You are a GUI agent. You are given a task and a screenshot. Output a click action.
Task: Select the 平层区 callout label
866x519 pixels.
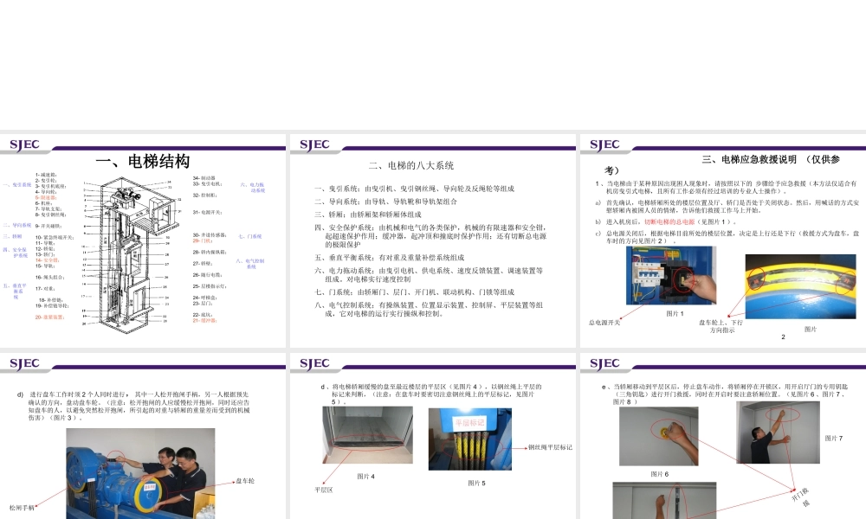click(x=324, y=490)
